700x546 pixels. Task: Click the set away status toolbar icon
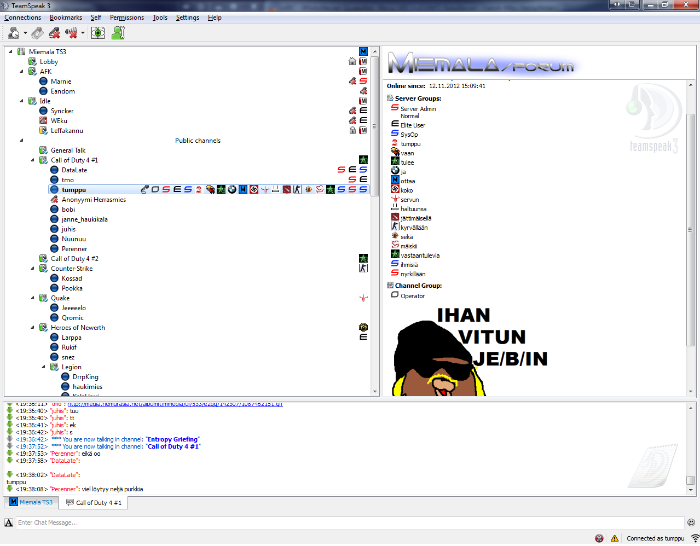pos(14,33)
